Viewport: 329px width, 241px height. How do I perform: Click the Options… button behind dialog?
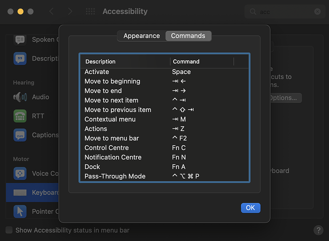click(285, 98)
